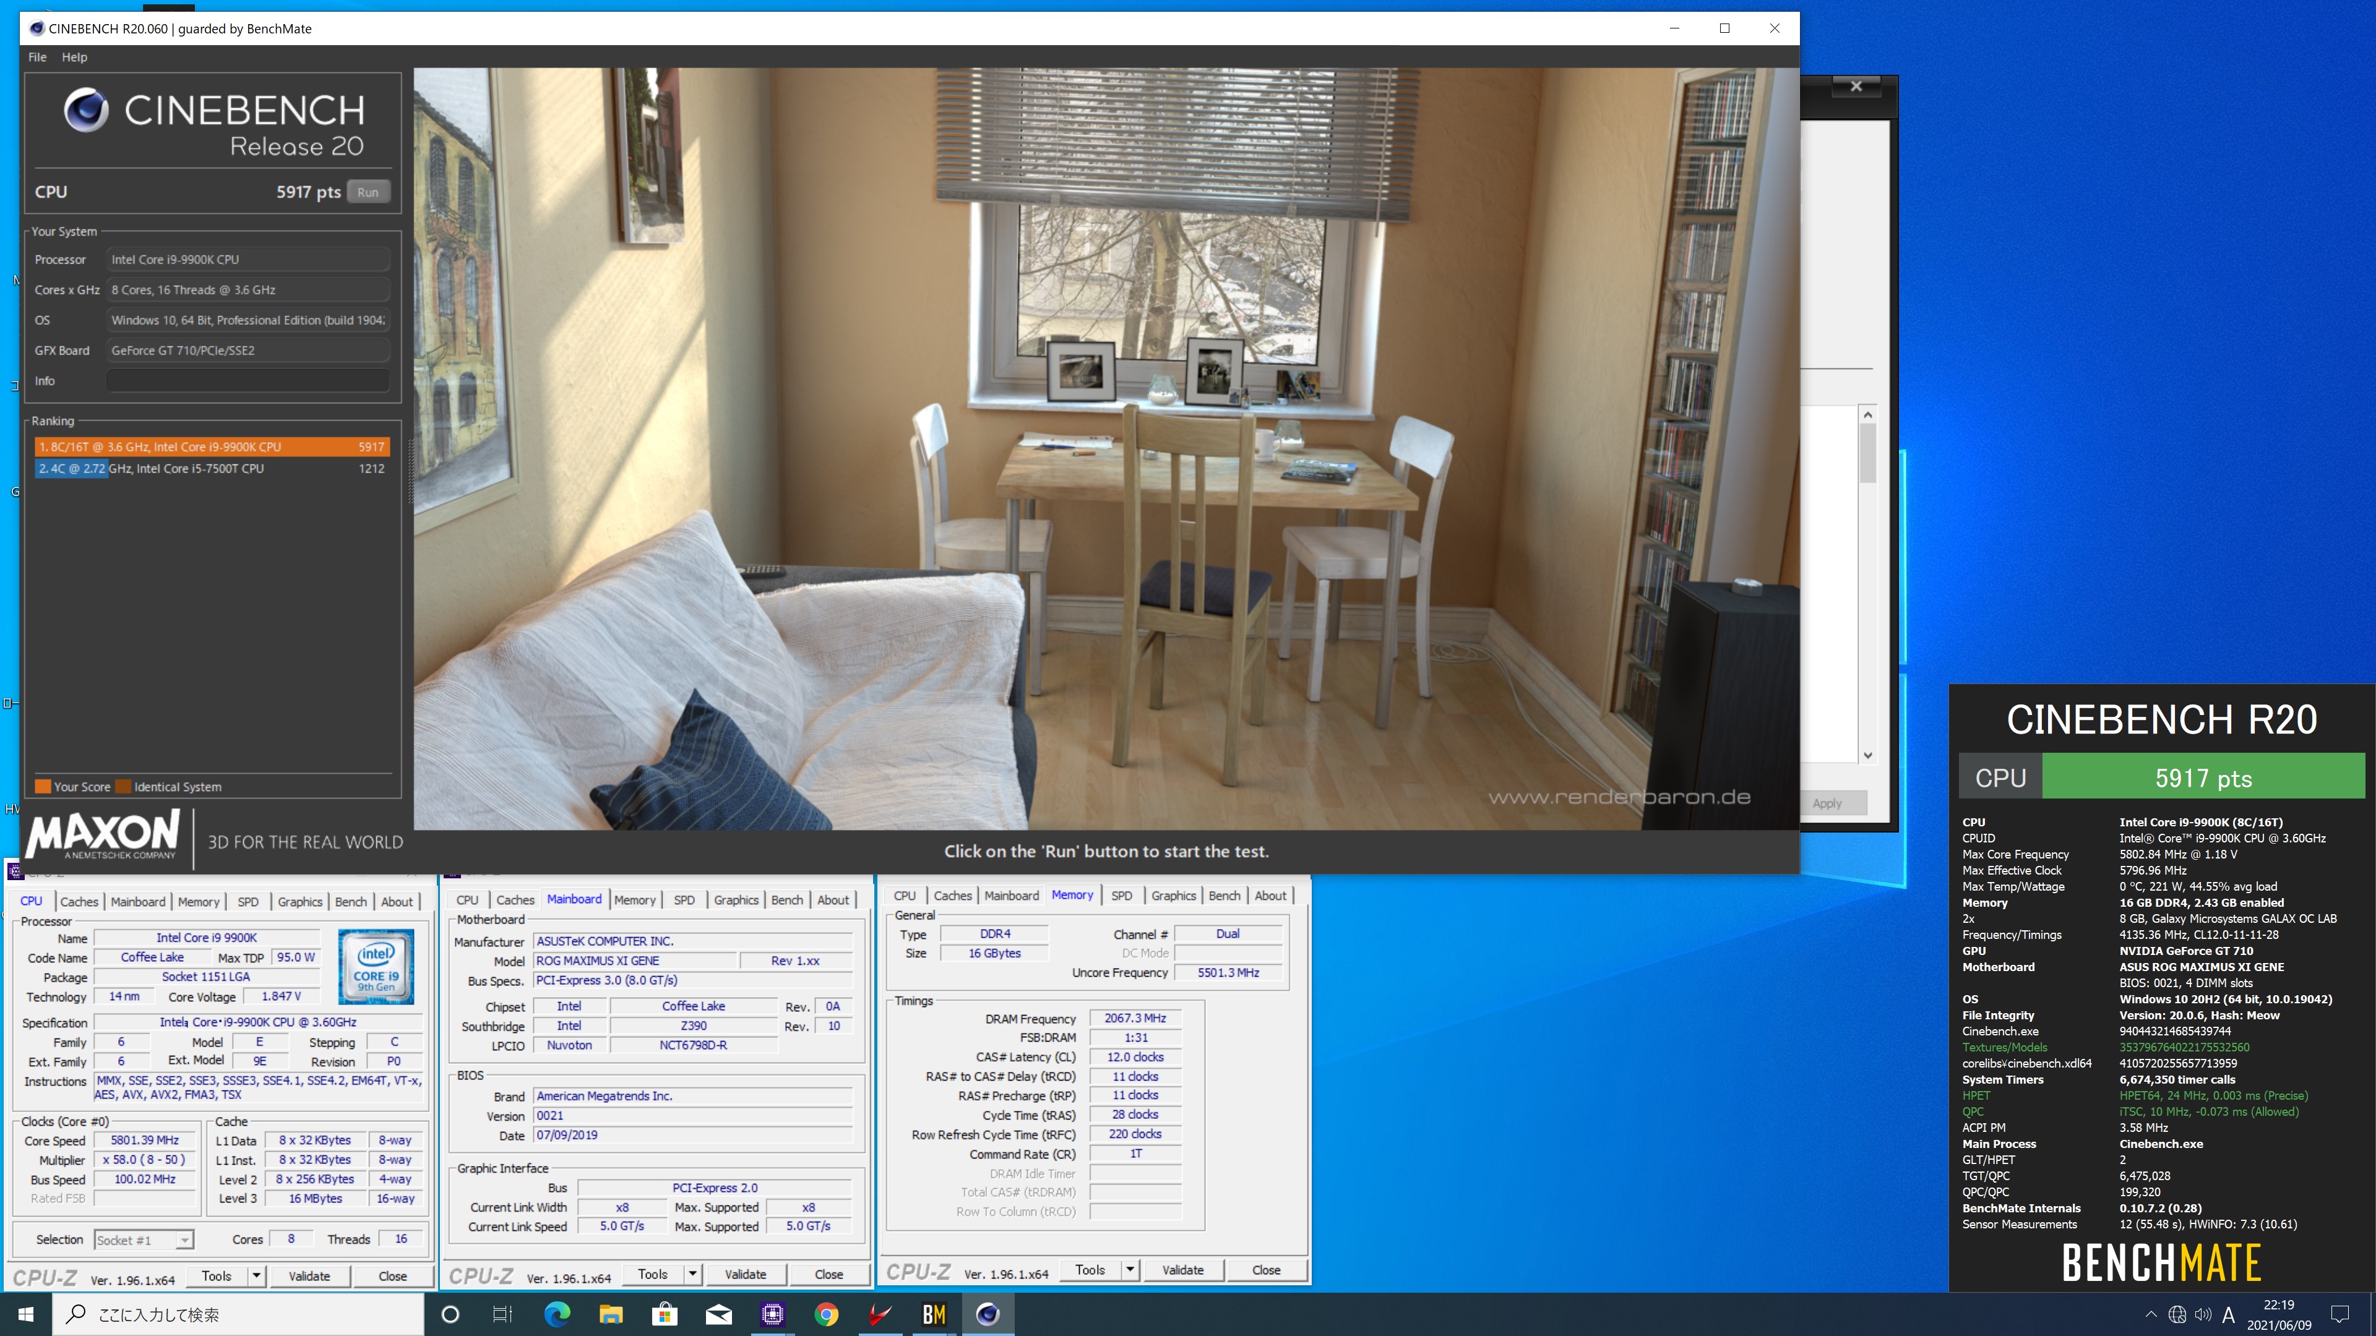Image resolution: width=2376 pixels, height=1336 pixels.
Task: Switch to Cinebench taskbar icon
Action: click(x=988, y=1314)
